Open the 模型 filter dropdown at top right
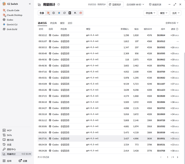This screenshot has width=185, height=164. (x=164, y=13)
